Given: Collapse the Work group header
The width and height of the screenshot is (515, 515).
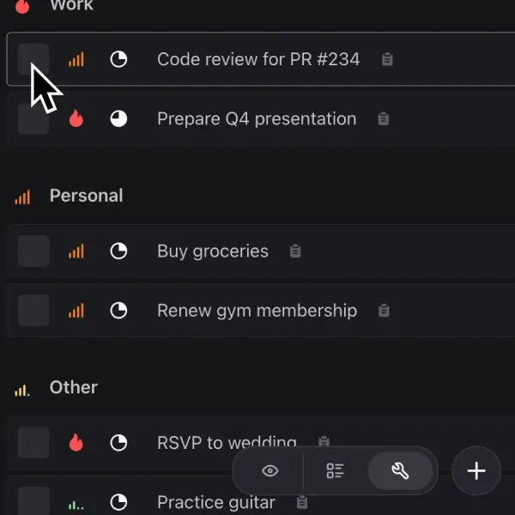Looking at the screenshot, I should pos(72,7).
